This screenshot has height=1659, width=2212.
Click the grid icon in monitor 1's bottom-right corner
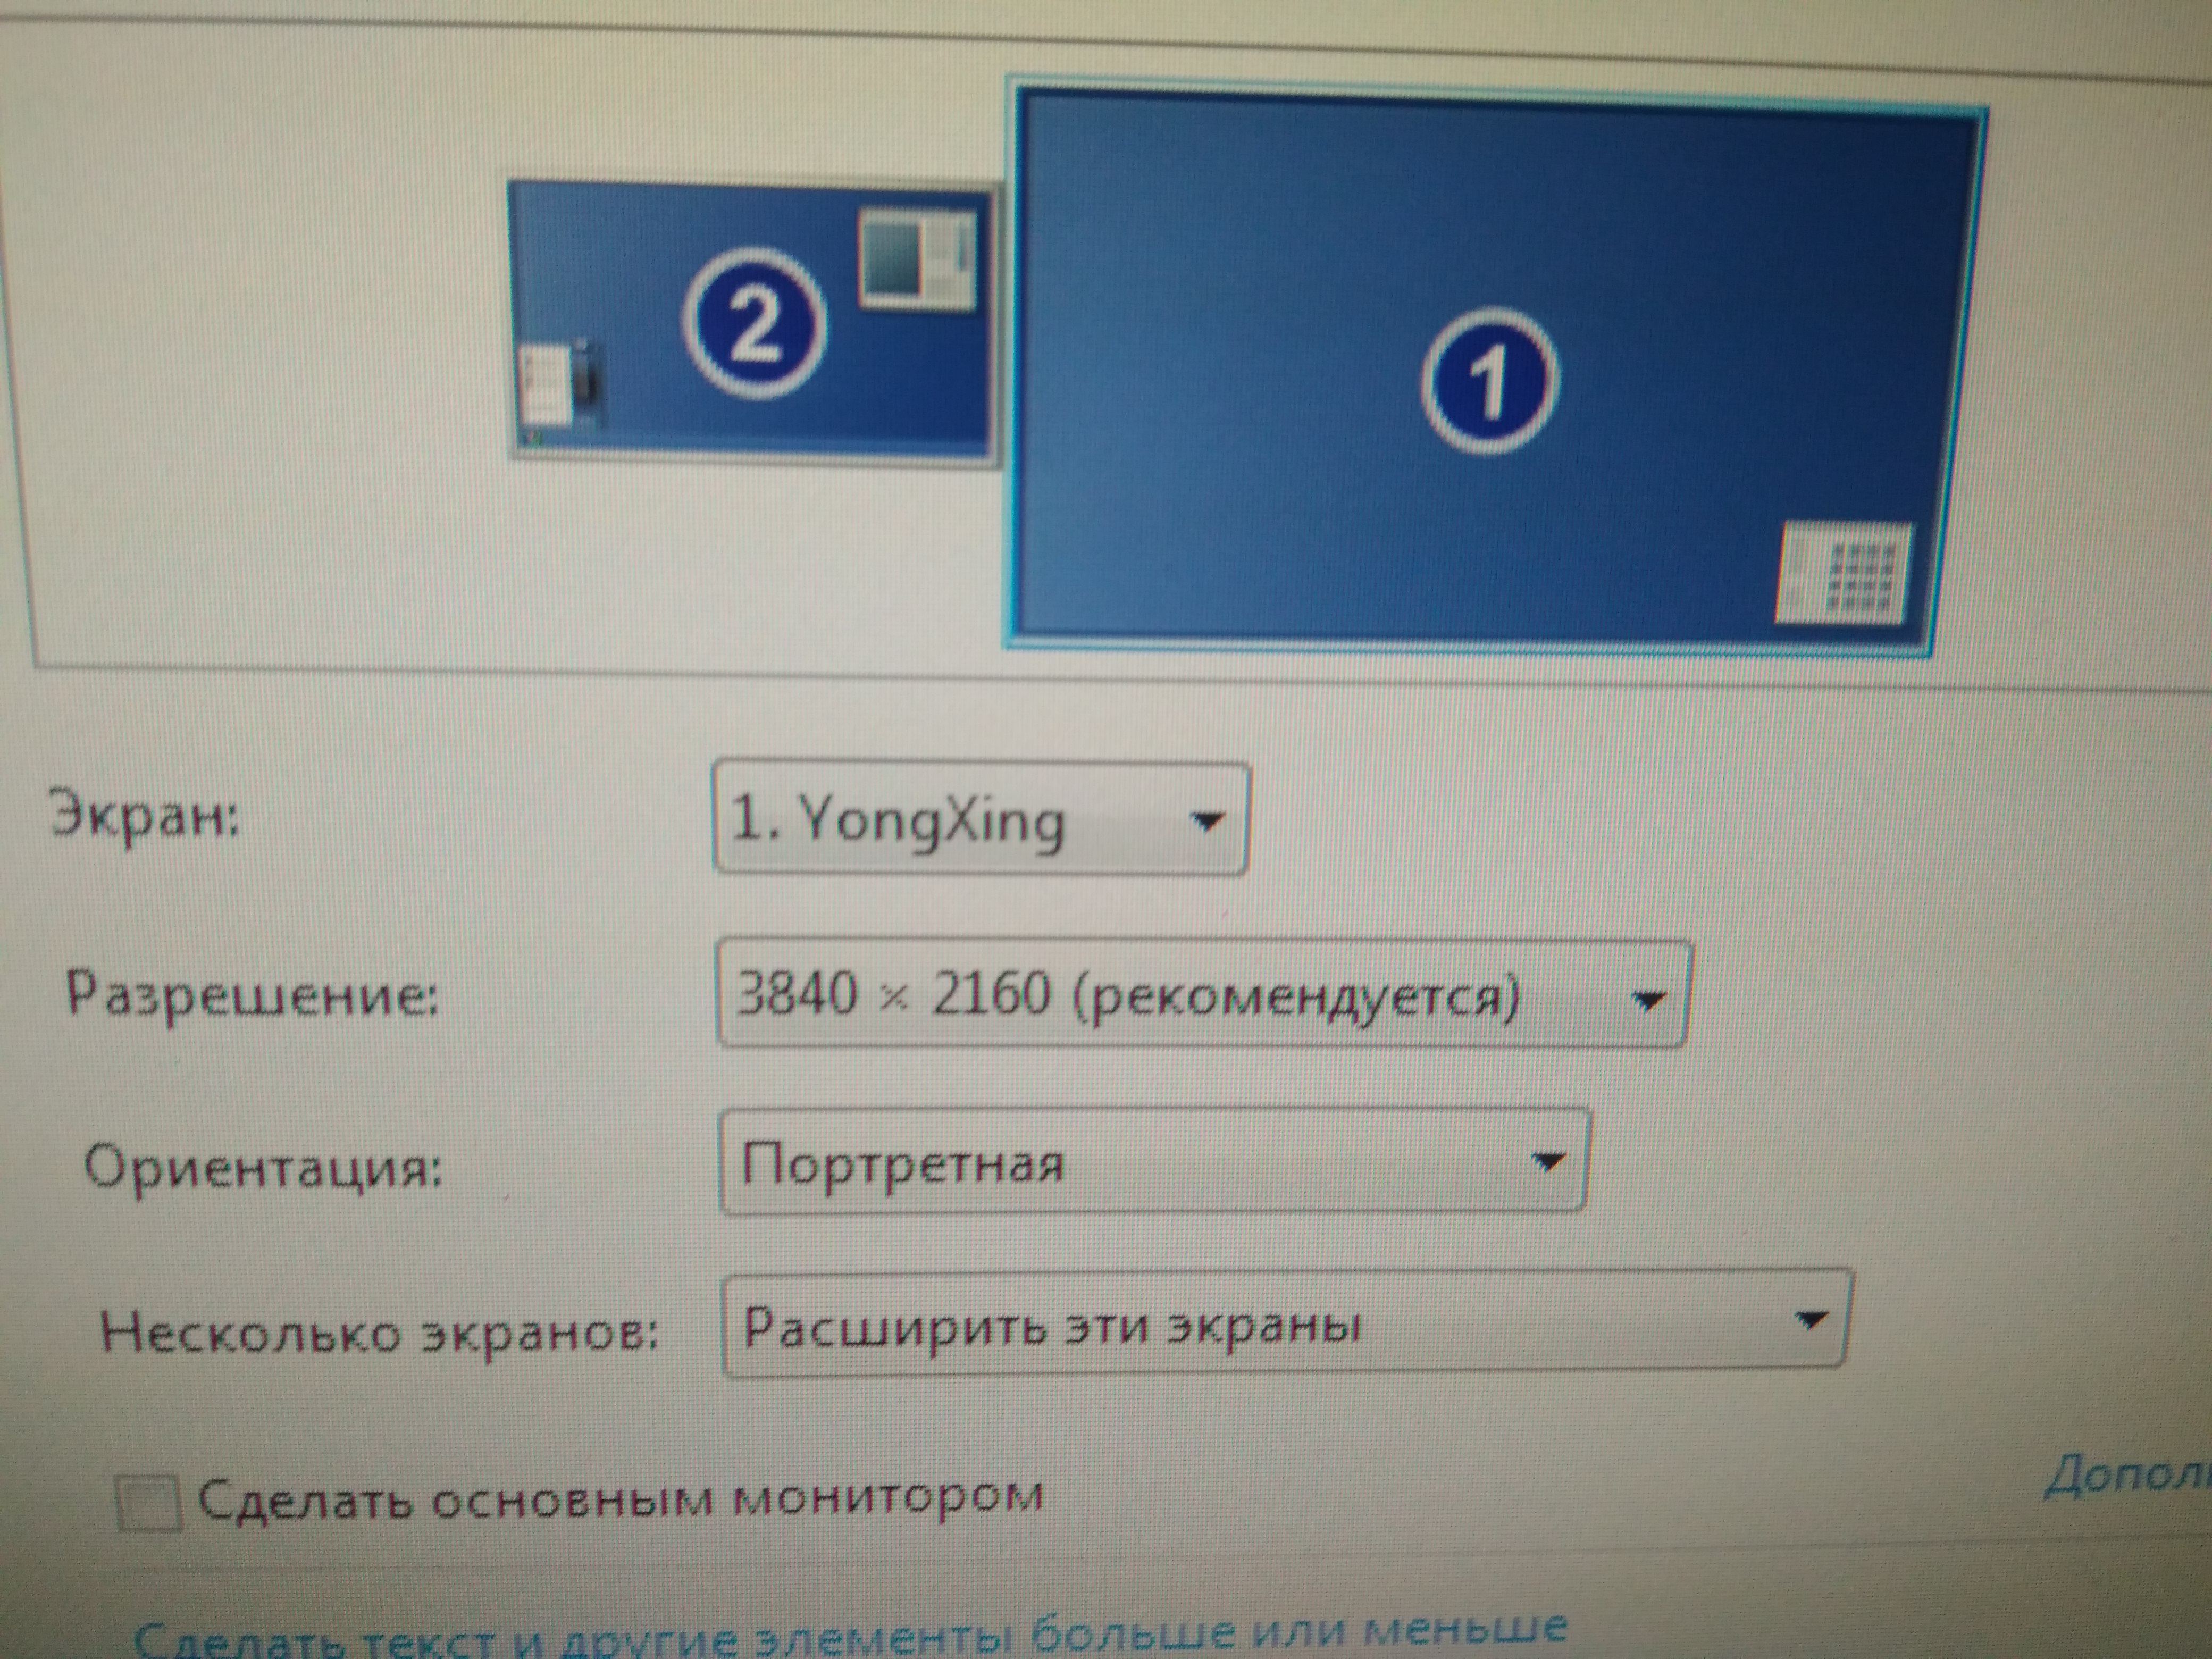pyautogui.click(x=1844, y=573)
